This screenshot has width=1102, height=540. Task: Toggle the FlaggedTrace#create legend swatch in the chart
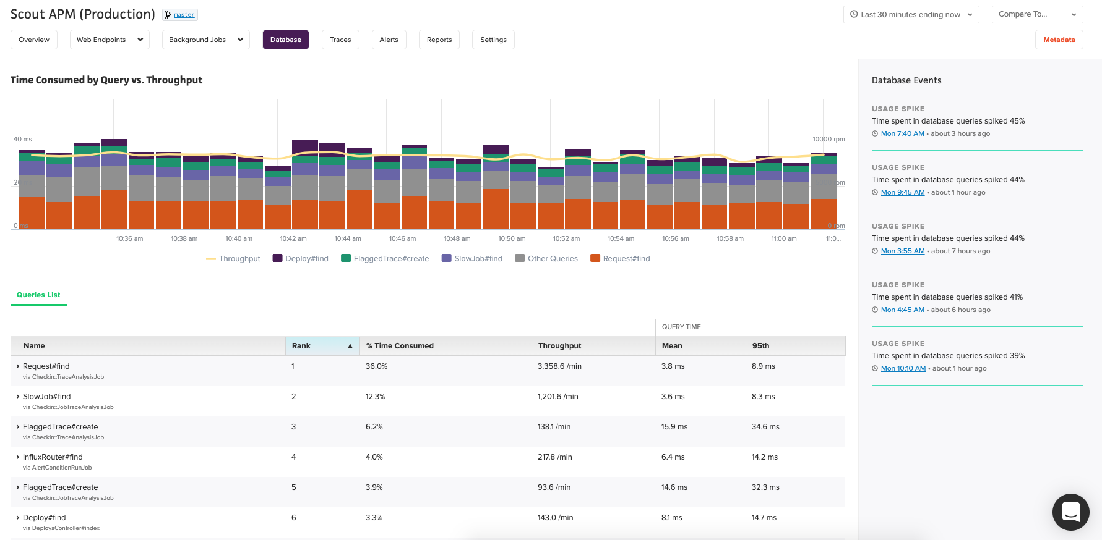coord(346,258)
